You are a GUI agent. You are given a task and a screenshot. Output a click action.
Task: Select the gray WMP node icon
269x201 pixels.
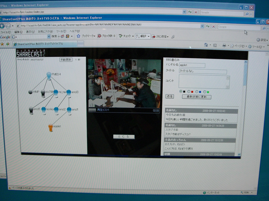pyautogui.click(x=30, y=92)
